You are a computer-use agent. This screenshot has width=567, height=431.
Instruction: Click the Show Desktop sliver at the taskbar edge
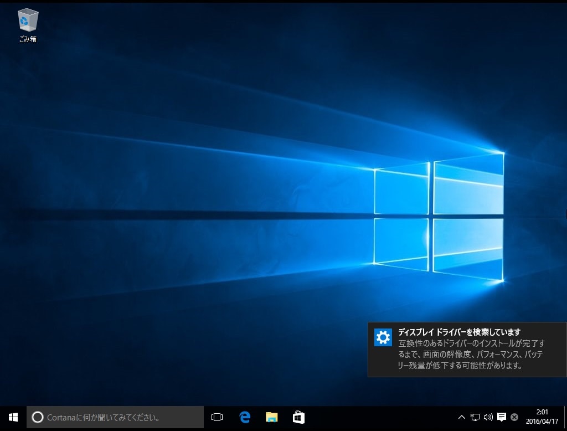tap(565, 417)
